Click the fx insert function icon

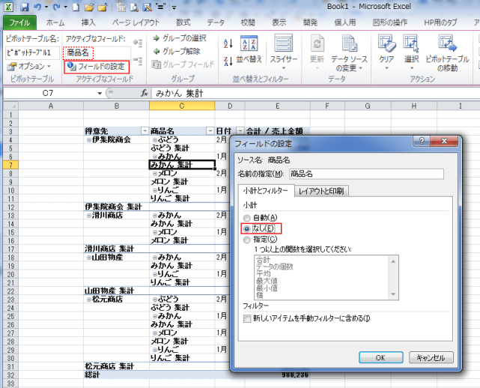(x=145, y=93)
